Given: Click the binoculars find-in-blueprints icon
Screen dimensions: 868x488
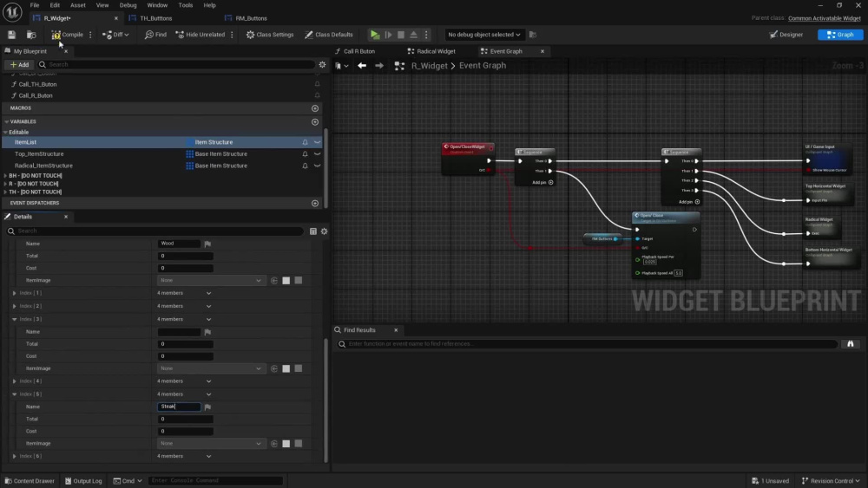Looking at the screenshot, I should (851, 344).
